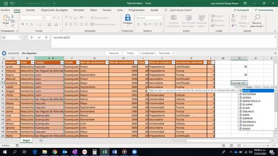This screenshot has width=278, height=156.
Task: Select the Public sensitivity label
Action: 130,53
